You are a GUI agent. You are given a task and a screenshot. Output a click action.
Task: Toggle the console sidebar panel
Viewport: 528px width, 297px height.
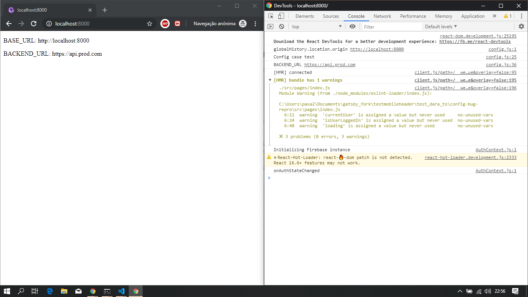tap(271, 26)
